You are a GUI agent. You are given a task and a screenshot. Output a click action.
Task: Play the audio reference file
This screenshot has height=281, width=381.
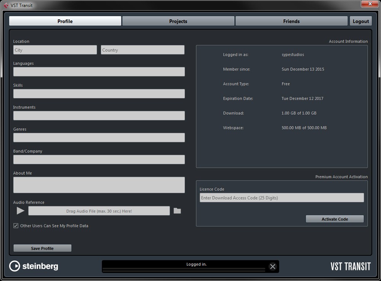click(x=21, y=211)
